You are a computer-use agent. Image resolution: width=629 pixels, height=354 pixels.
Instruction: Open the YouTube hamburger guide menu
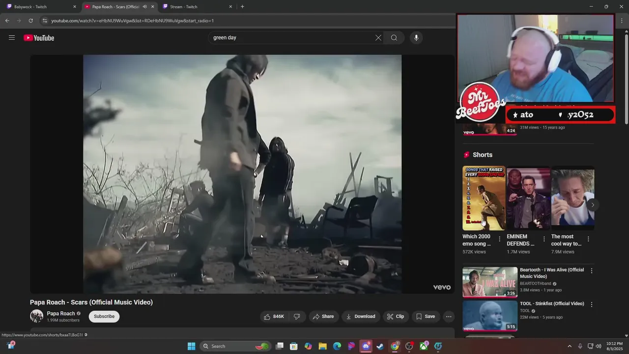point(12,37)
